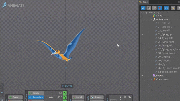Open the Tree panel menu icon

pos(179,2)
